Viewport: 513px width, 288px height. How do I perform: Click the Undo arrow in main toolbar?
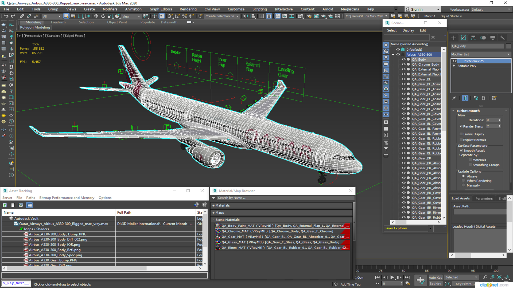[6, 16]
